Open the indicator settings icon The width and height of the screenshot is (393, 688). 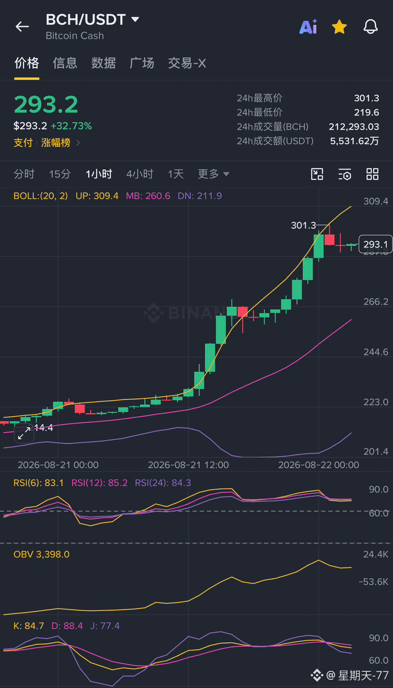[345, 174]
